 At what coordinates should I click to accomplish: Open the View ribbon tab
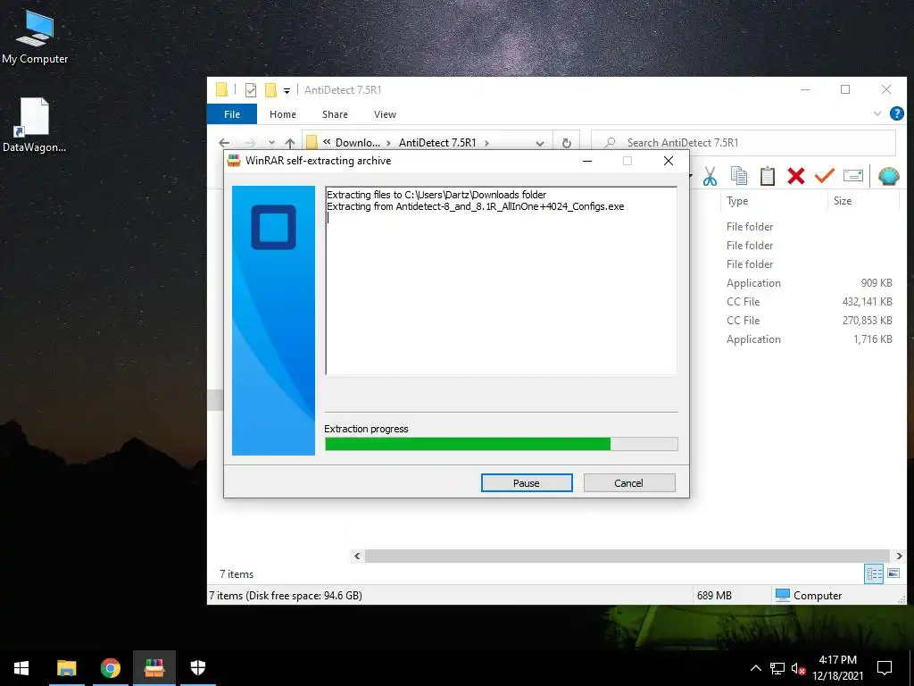tap(385, 114)
